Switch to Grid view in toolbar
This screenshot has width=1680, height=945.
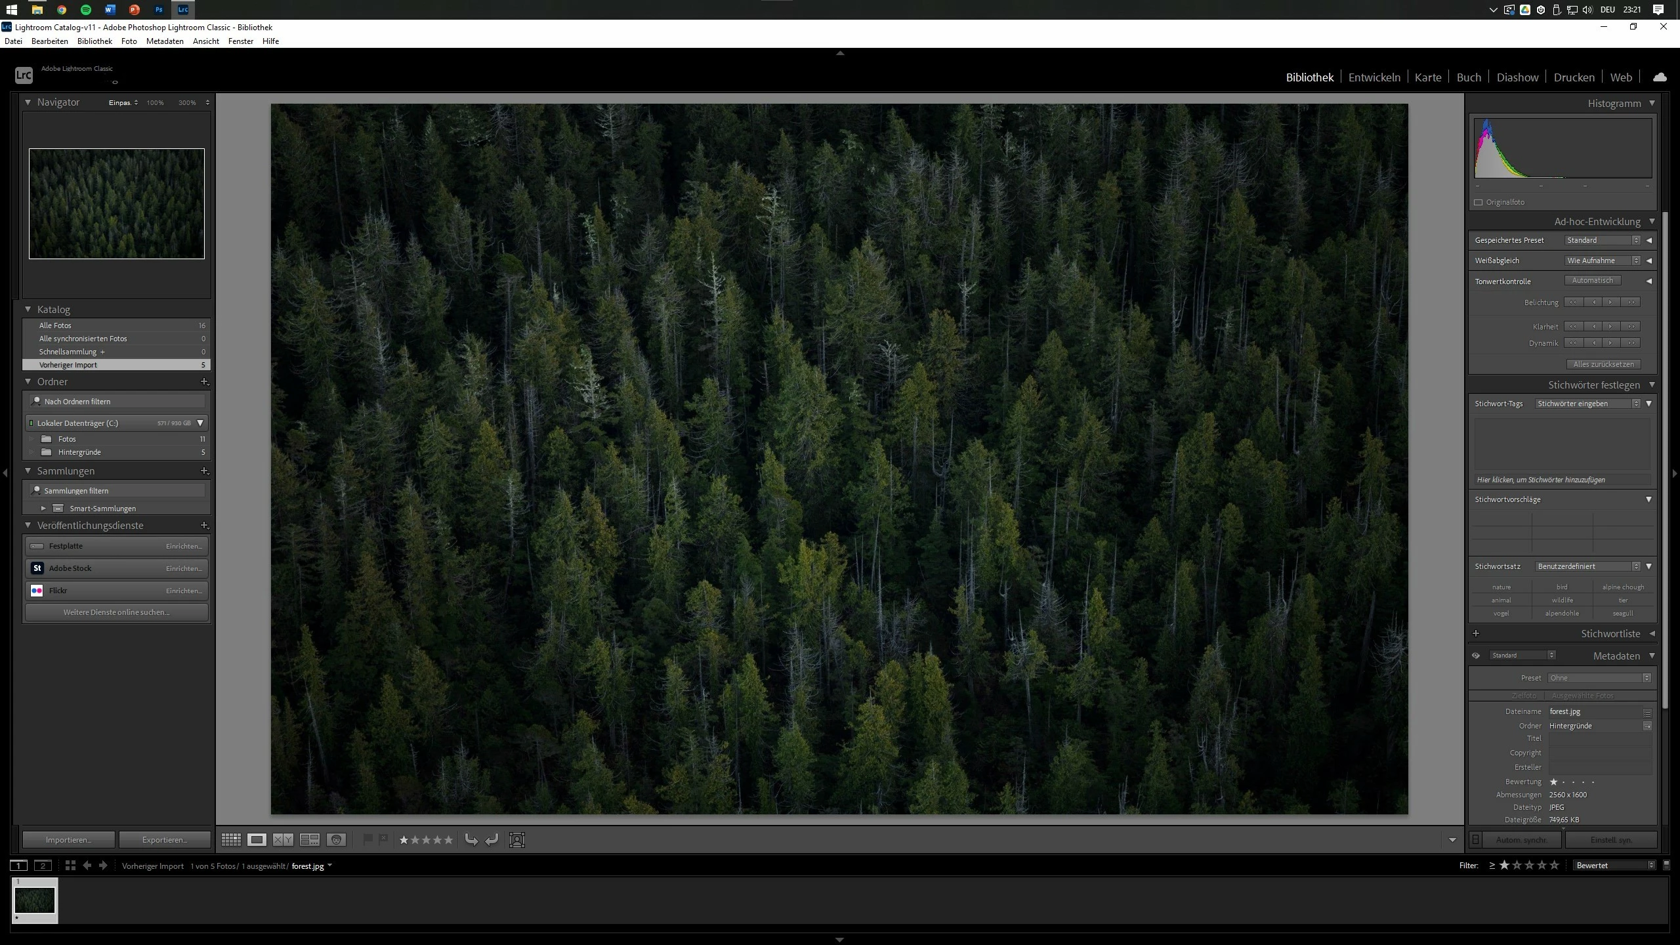point(231,839)
